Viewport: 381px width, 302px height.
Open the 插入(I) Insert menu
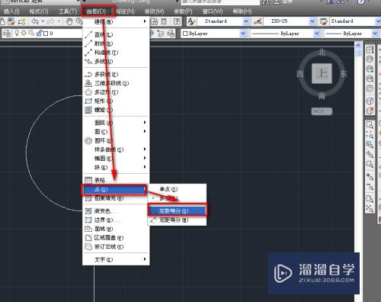click(11, 11)
